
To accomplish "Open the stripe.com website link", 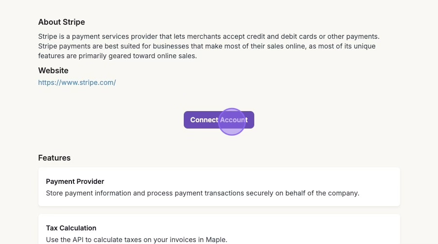I will tap(77, 82).
